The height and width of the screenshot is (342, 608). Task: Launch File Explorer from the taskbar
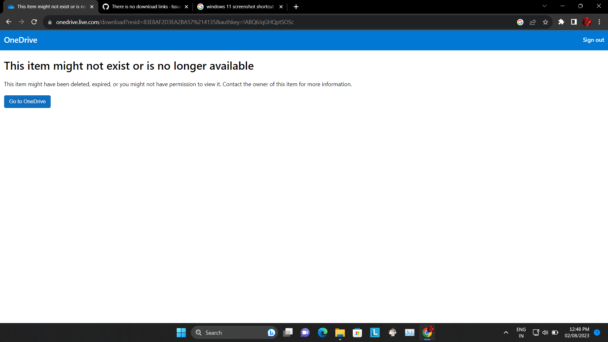(x=340, y=332)
